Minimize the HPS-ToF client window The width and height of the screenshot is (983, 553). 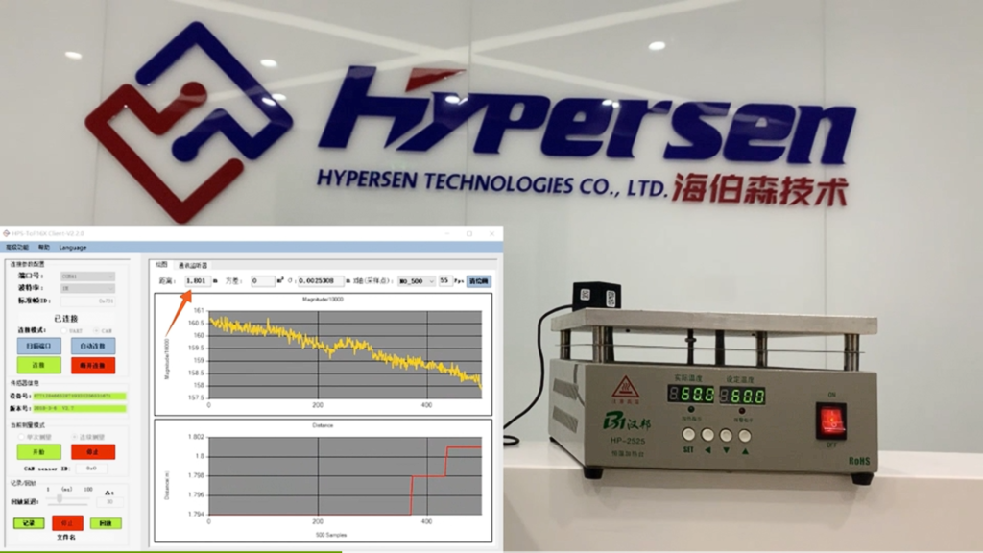tap(447, 233)
